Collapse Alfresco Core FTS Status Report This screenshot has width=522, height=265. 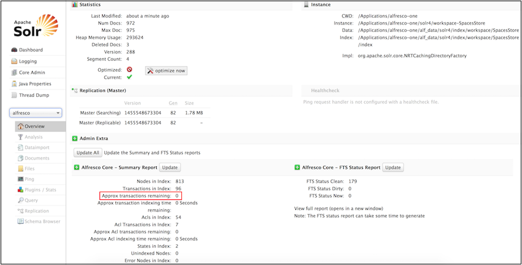(297, 167)
